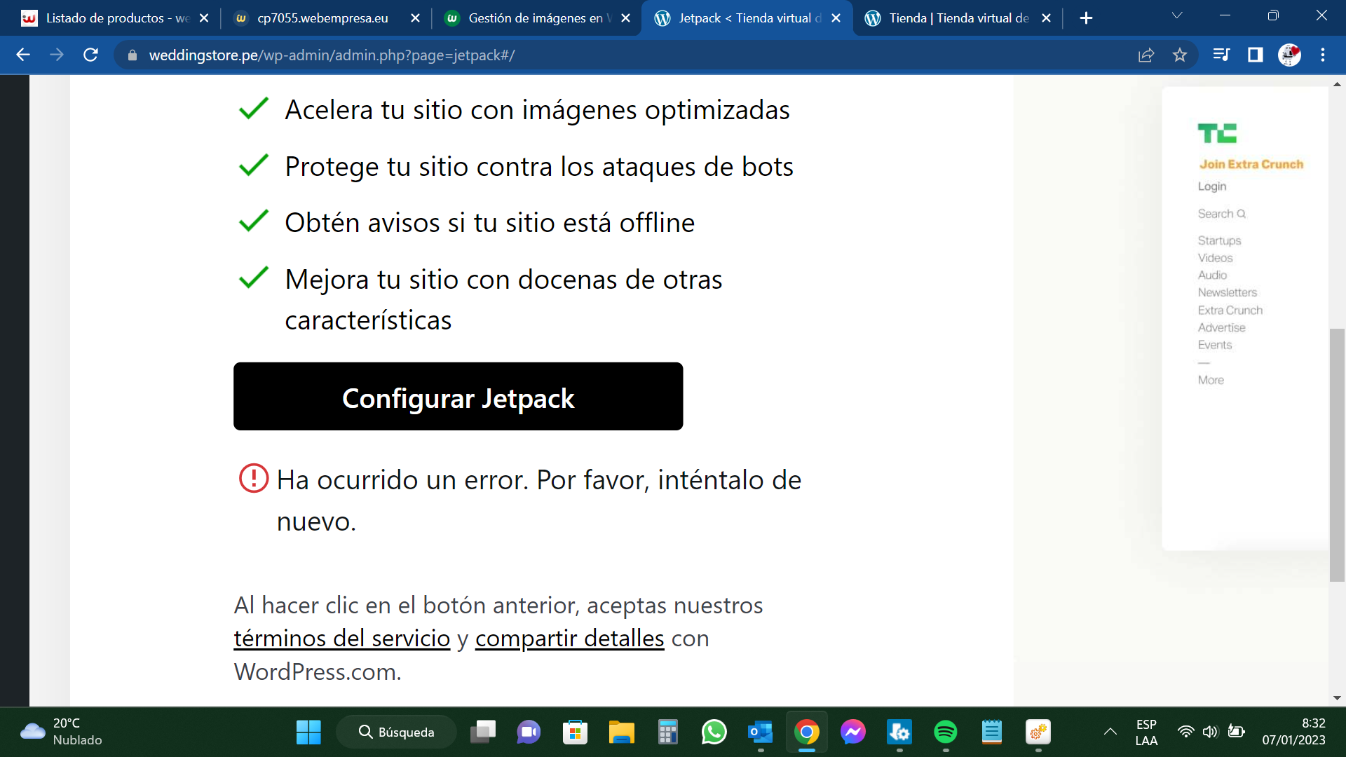Click the page vertical scrollbar thumb
This screenshot has width=1346, height=757.
[1337, 454]
